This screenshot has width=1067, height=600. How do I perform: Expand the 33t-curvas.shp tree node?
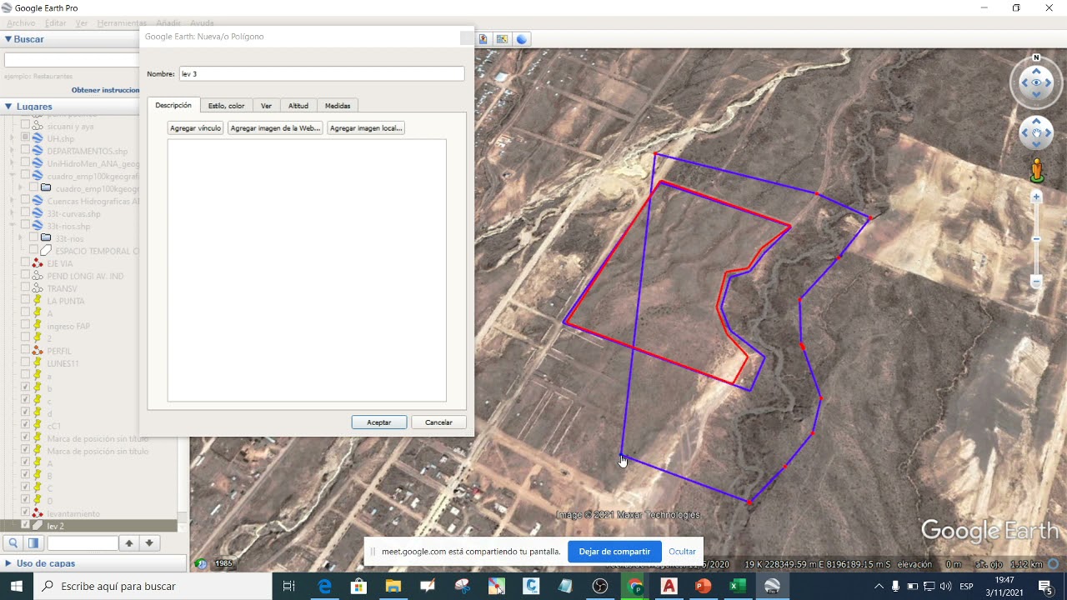coord(13,213)
